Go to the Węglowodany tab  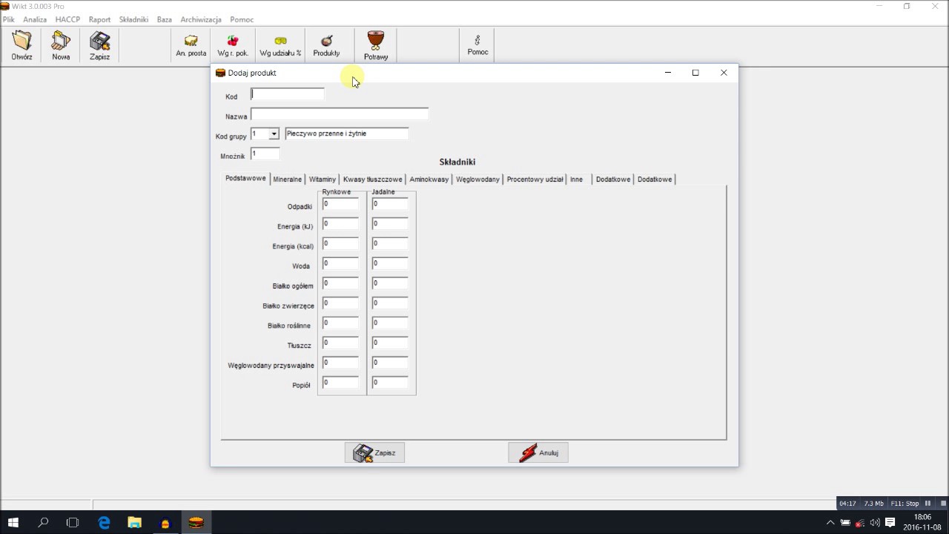pyautogui.click(x=477, y=179)
